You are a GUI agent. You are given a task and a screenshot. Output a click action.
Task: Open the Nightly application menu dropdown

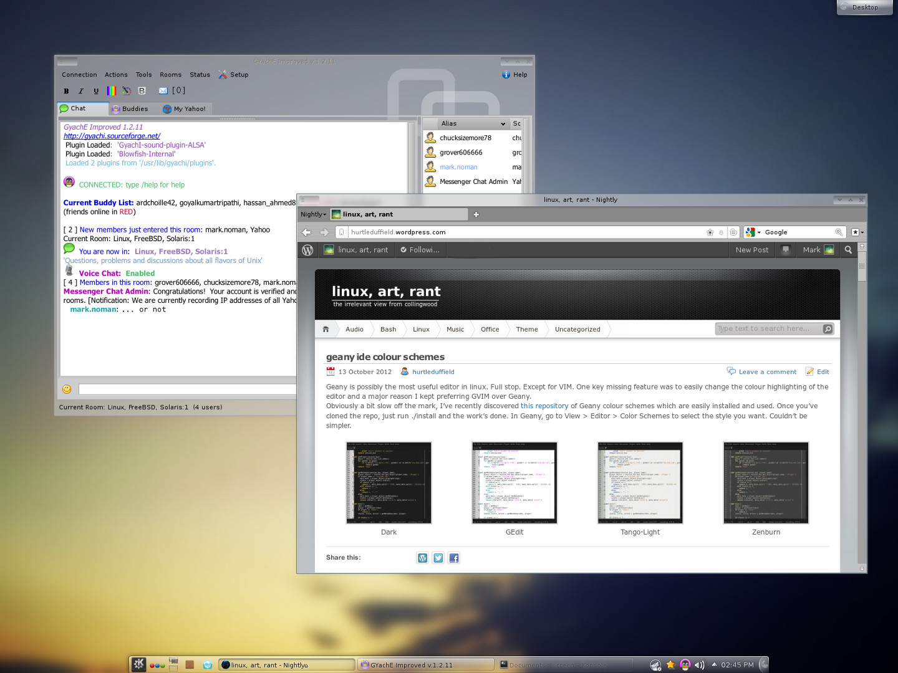pyautogui.click(x=314, y=214)
